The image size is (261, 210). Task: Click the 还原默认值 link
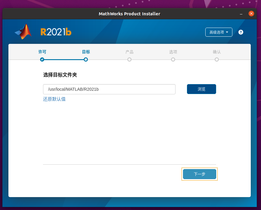54,99
